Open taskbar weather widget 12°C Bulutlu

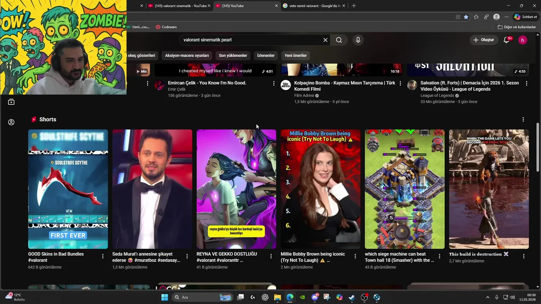[x=15, y=297]
